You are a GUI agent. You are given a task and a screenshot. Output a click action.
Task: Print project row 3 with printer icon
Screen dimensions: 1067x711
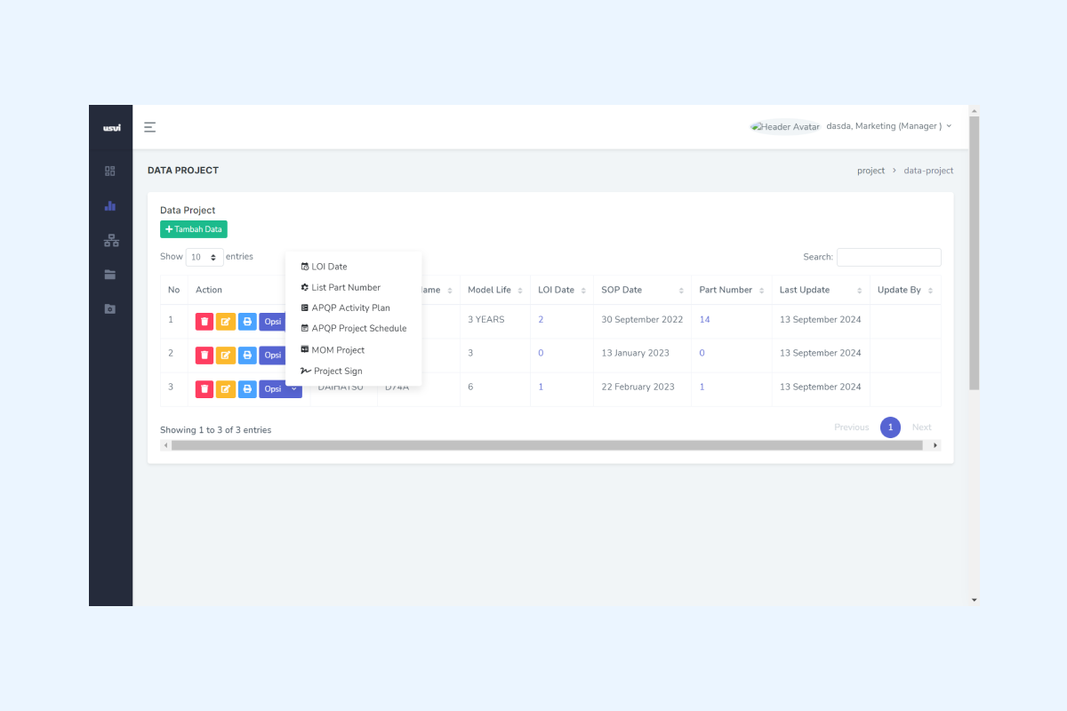(x=247, y=388)
